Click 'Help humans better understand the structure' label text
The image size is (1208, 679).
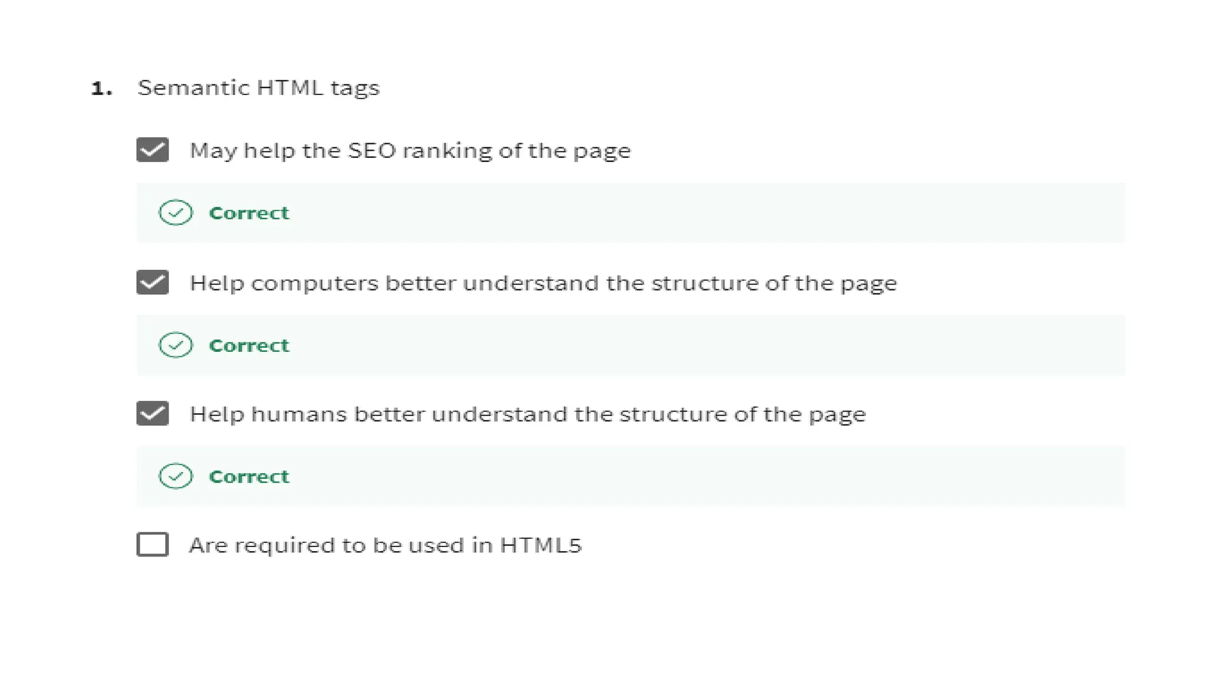(528, 414)
